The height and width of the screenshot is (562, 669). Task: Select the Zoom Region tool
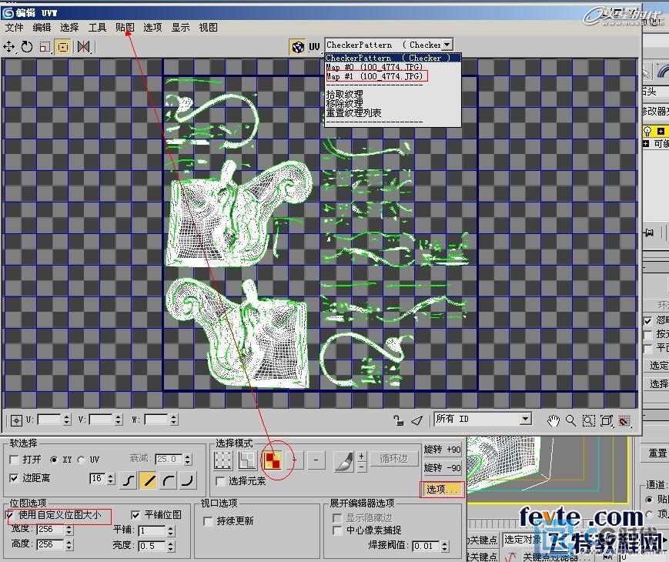pyautogui.click(x=588, y=421)
